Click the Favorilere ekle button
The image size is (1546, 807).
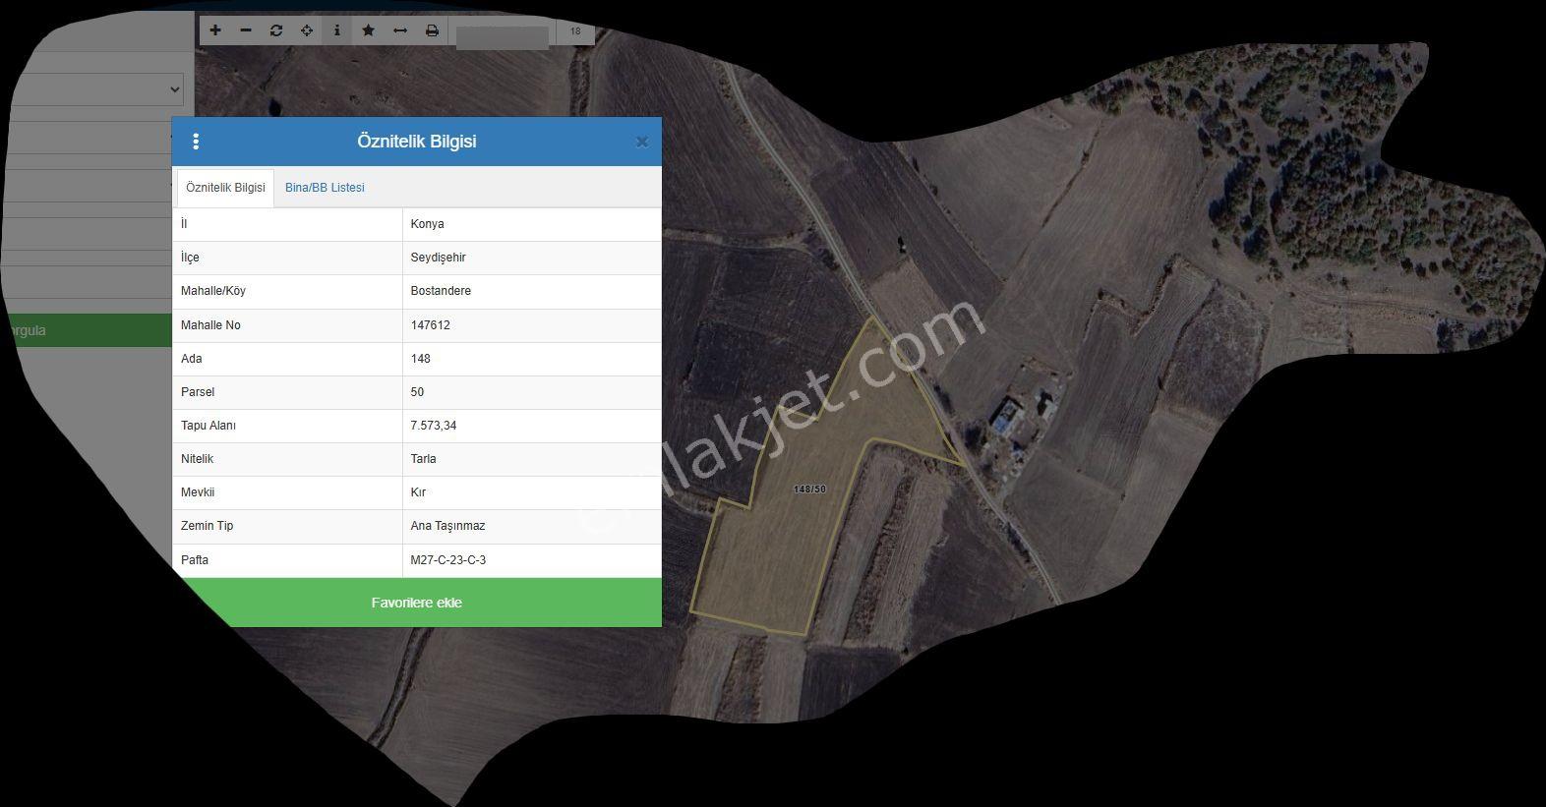(417, 603)
